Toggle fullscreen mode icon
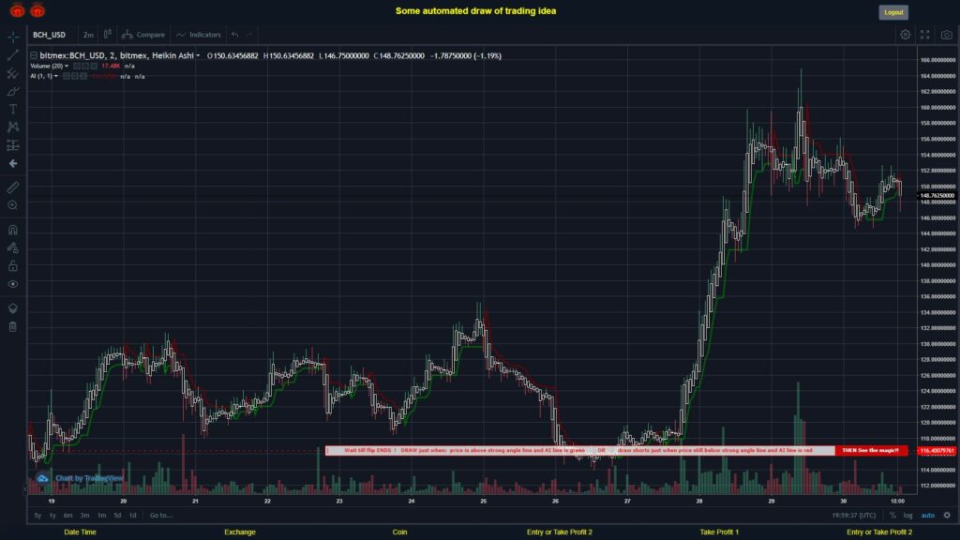The image size is (960, 540). point(925,35)
